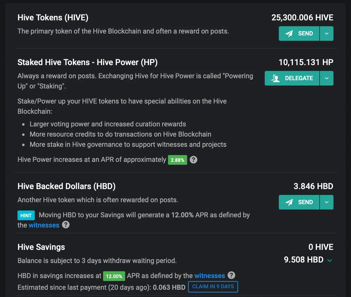This screenshot has width=351, height=297.
Task: Open the savings APR help question mark icon
Action: click(231, 275)
